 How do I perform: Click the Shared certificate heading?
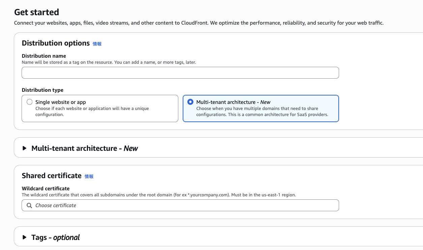[x=52, y=176]
